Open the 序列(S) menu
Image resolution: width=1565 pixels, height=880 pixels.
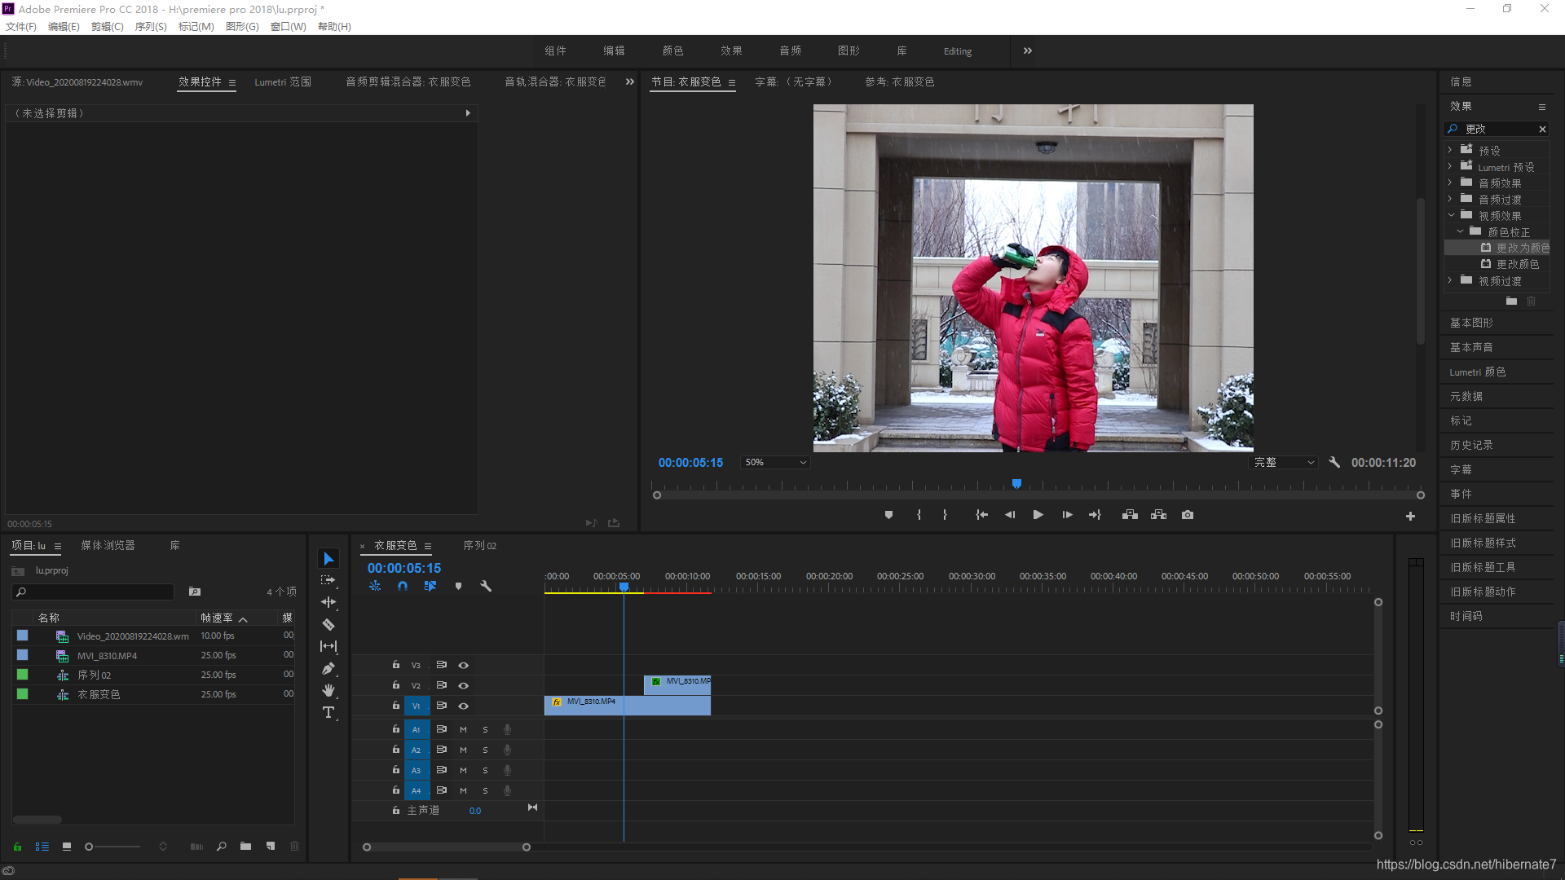151,26
